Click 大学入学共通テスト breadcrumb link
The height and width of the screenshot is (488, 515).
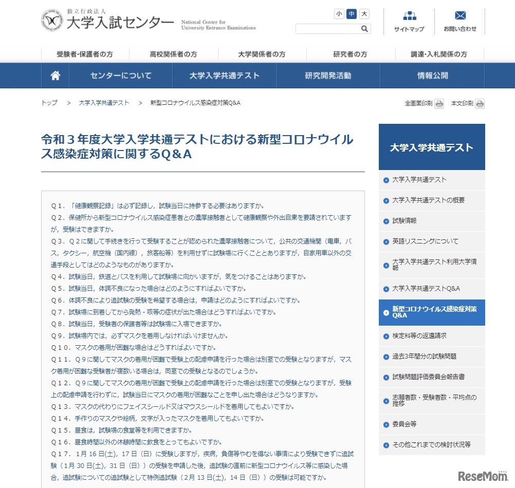tap(104, 103)
